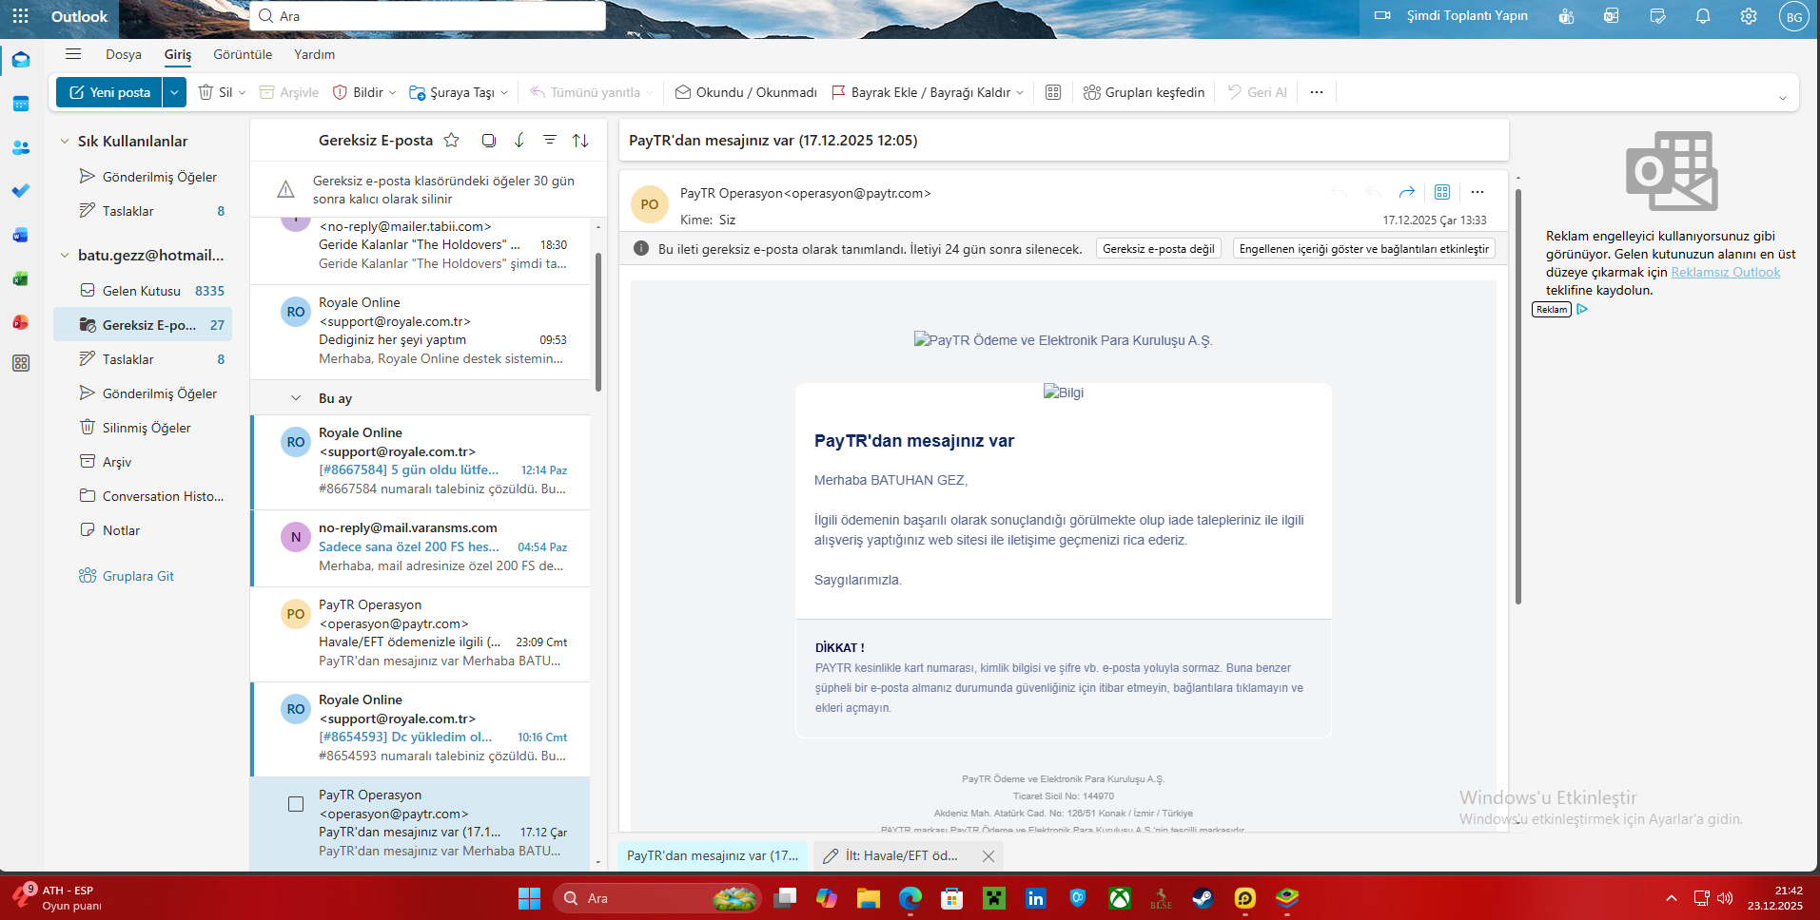Screen dimensions: 1820x920
Task: Open the flag options dropdown arrow
Action: [1020, 93]
